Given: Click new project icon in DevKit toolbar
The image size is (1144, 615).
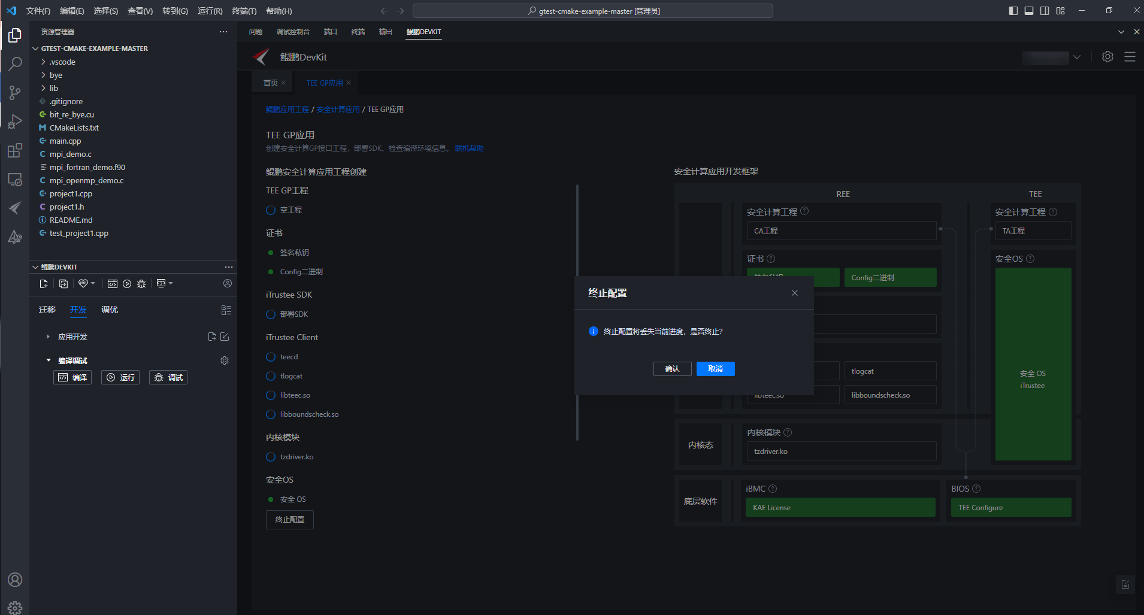Looking at the screenshot, I should coord(44,284).
